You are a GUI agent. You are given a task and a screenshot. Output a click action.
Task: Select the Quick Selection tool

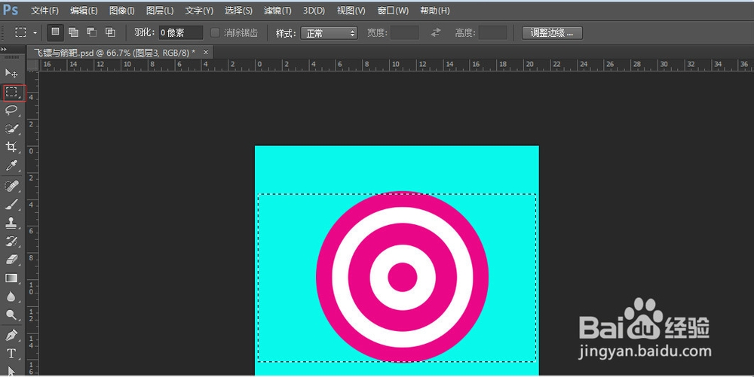point(11,129)
